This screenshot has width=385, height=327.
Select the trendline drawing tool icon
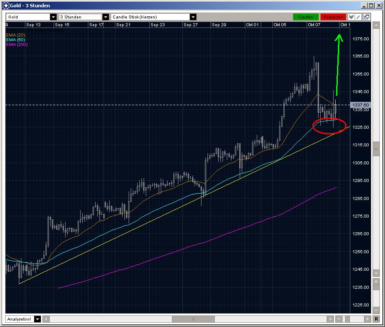click(x=358, y=17)
